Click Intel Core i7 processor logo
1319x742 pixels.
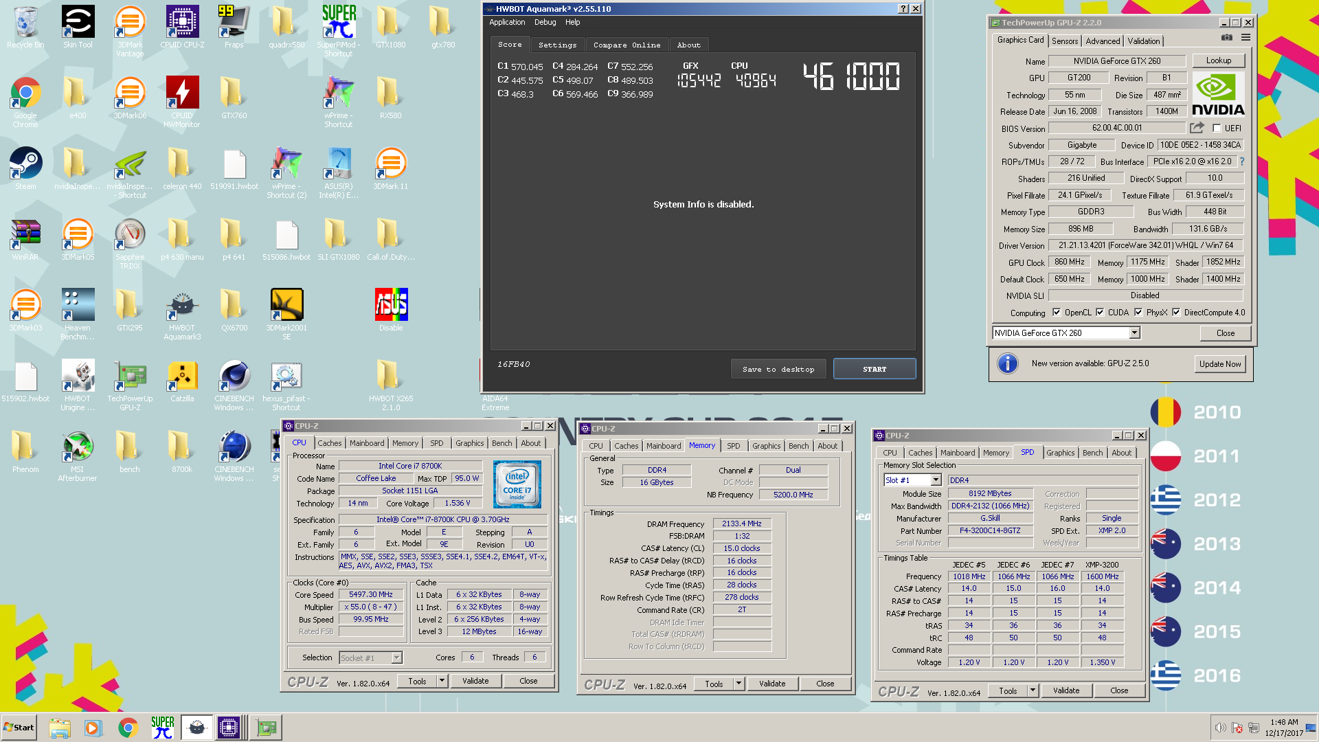pyautogui.click(x=517, y=484)
